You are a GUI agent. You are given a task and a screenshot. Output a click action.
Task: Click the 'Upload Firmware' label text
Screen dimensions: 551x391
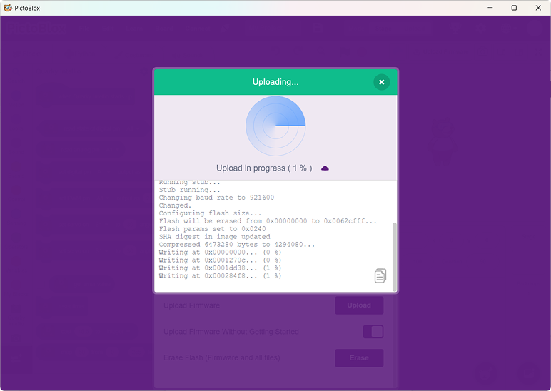coord(191,305)
